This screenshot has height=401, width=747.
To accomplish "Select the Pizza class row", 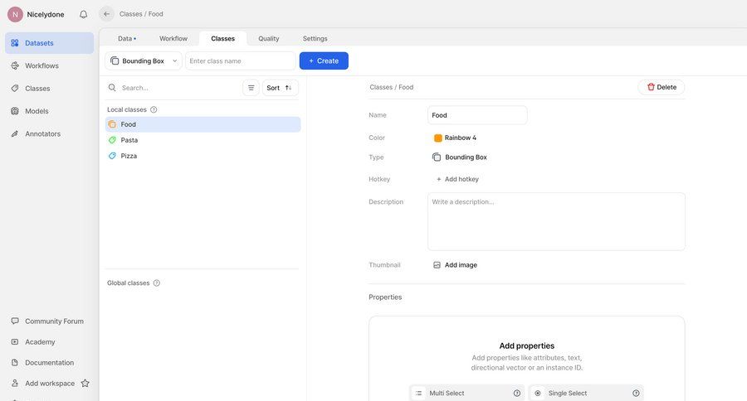I will click(x=203, y=156).
